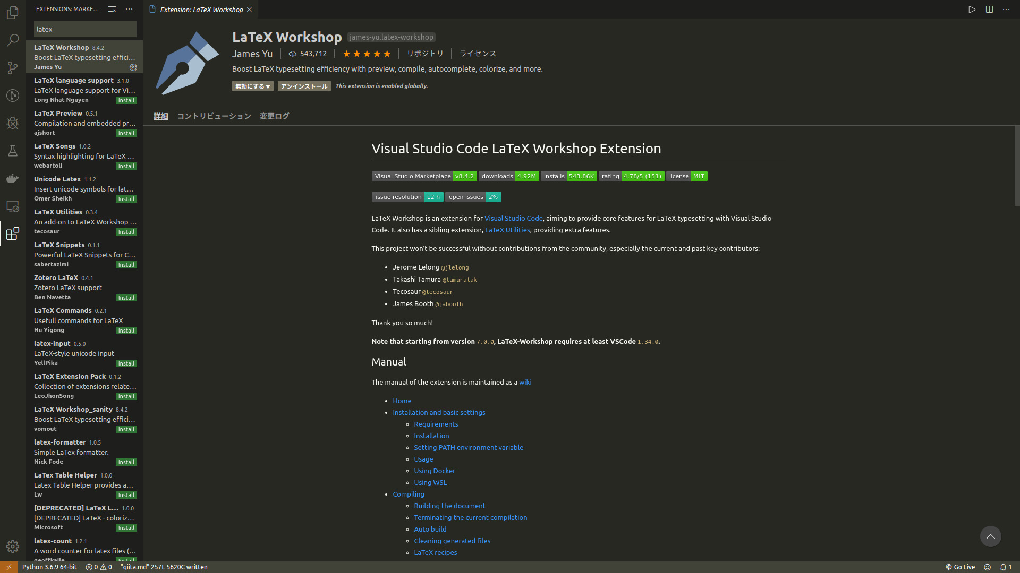Open the Docker whale icon
The width and height of the screenshot is (1020, 573).
click(13, 178)
